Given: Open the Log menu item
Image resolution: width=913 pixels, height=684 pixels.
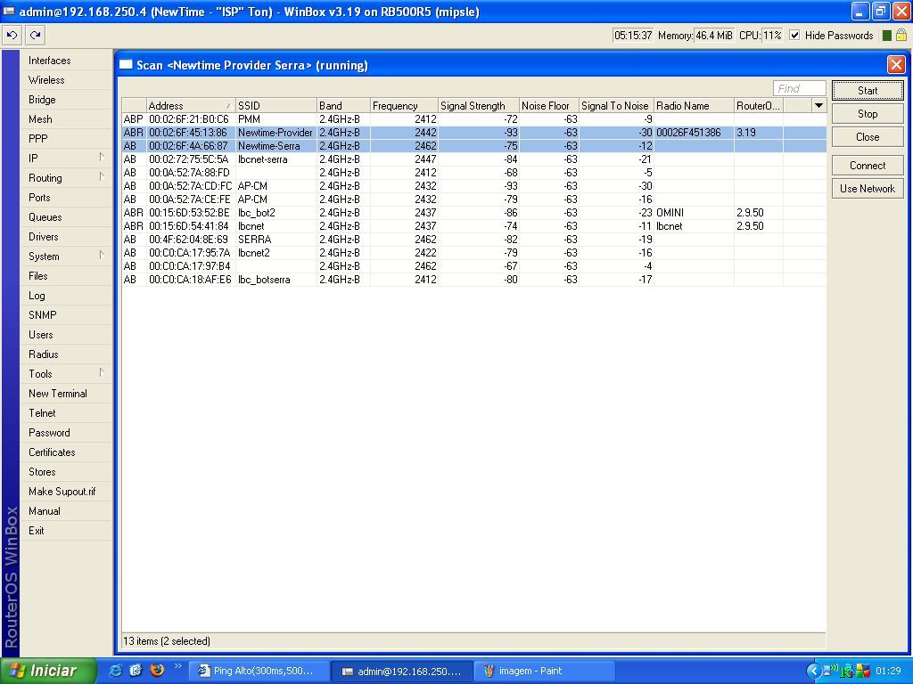Looking at the screenshot, I should [x=66, y=296].
